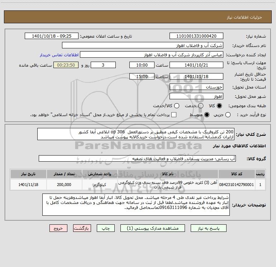Click the quantity cell 200,000

pos(64,185)
